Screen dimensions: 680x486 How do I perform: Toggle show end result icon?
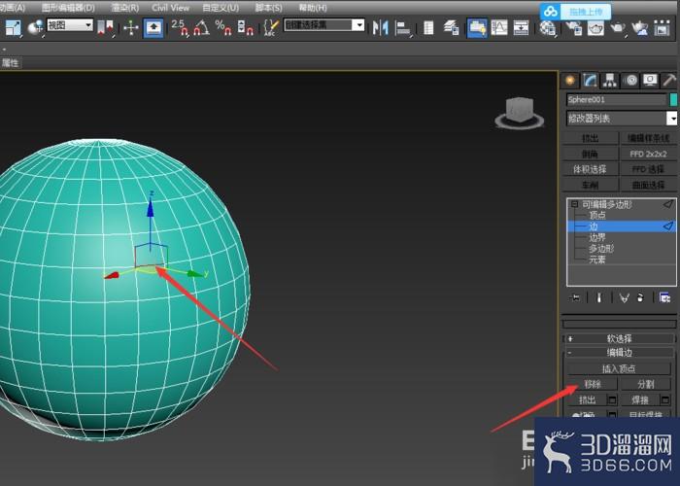click(x=599, y=297)
